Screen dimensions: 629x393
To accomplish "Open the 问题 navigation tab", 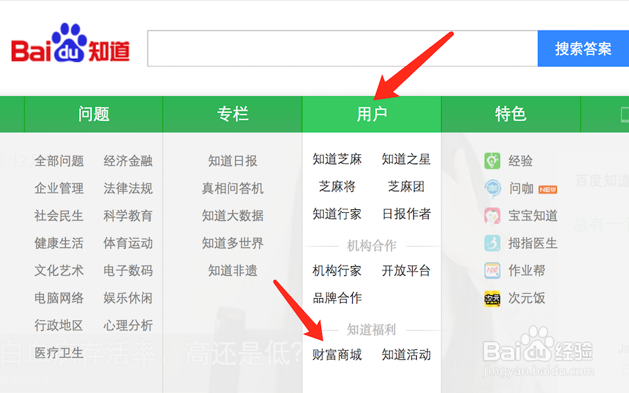I will coord(94,114).
